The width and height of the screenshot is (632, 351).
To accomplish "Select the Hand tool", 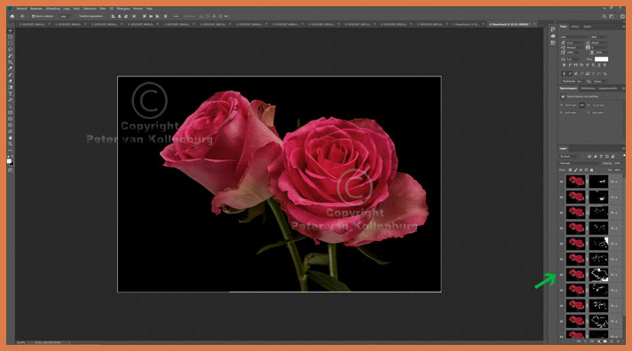I will 11,137.
